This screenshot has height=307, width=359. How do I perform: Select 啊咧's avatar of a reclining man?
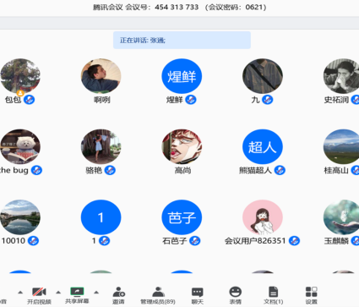[x=101, y=76]
